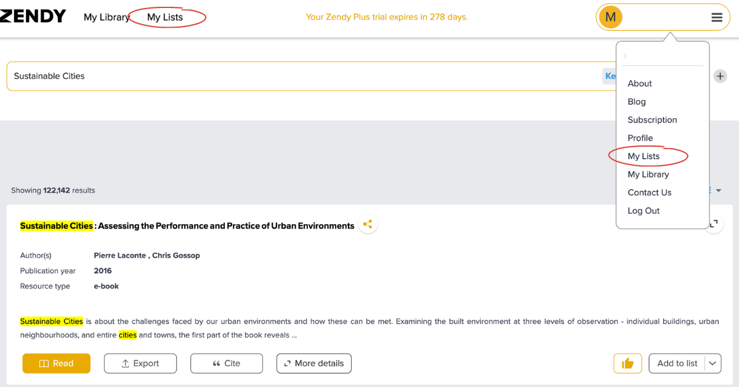This screenshot has height=387, width=739.
Task: Choose My Lists in the account menu
Action: (x=644, y=157)
